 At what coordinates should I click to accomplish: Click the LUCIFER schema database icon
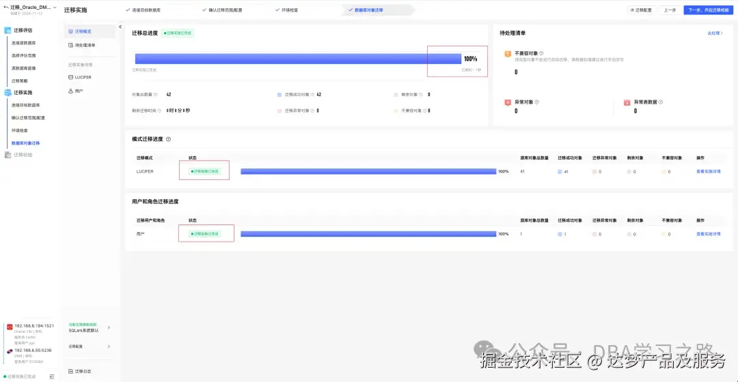point(70,77)
